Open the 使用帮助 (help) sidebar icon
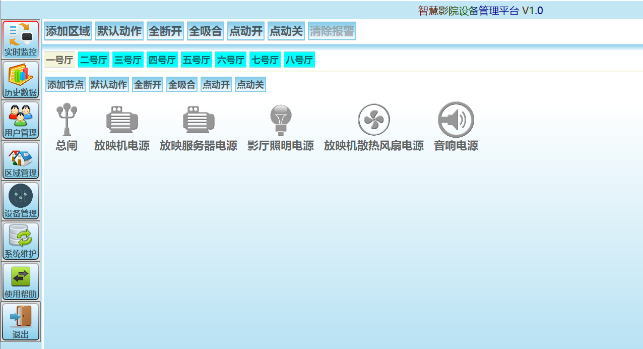Viewport: 643px width, 349px height. point(20,281)
